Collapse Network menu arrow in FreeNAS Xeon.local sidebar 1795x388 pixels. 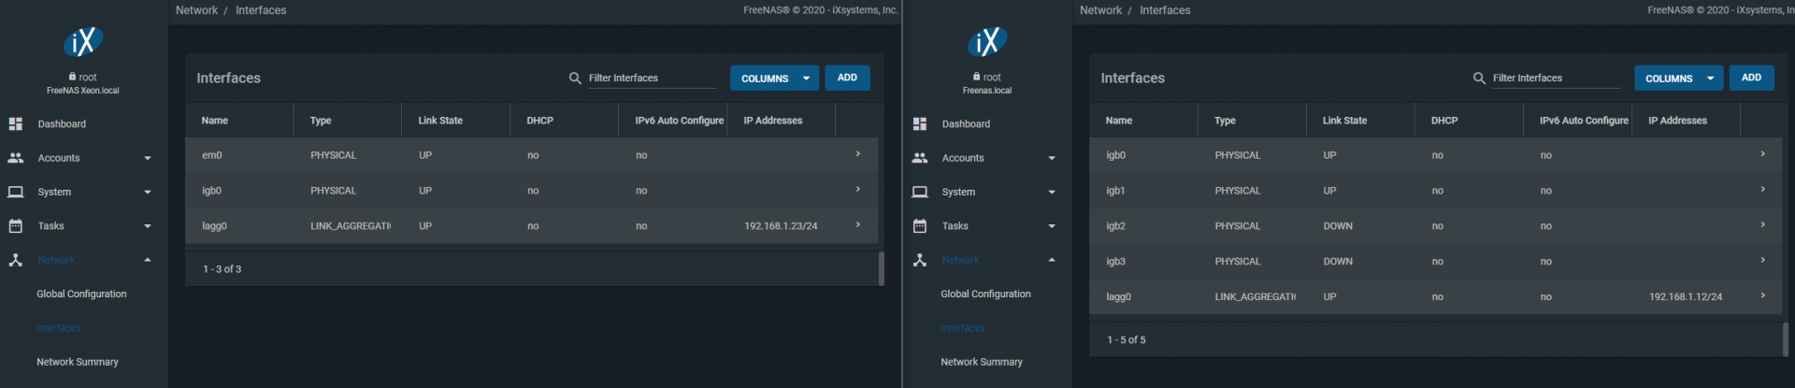click(148, 260)
